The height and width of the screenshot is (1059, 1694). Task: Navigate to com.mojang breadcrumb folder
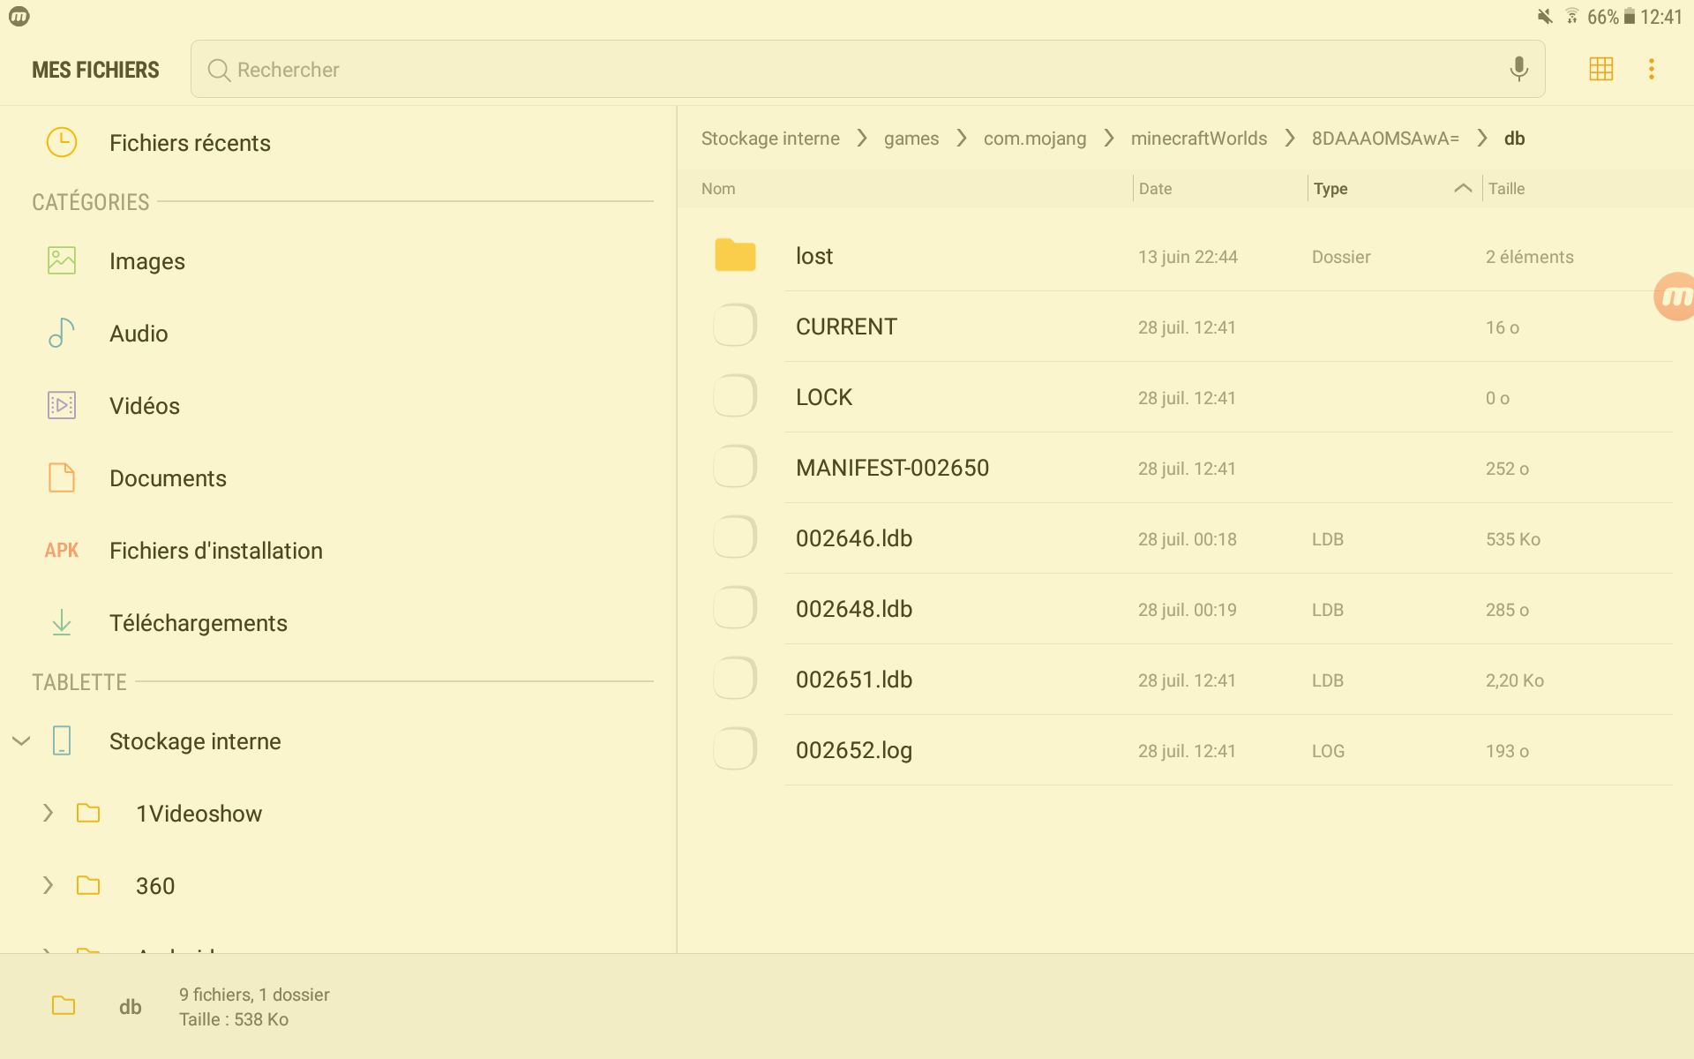coord(1034,139)
